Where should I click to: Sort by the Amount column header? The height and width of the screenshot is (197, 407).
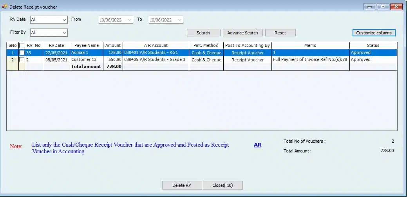tap(113, 45)
